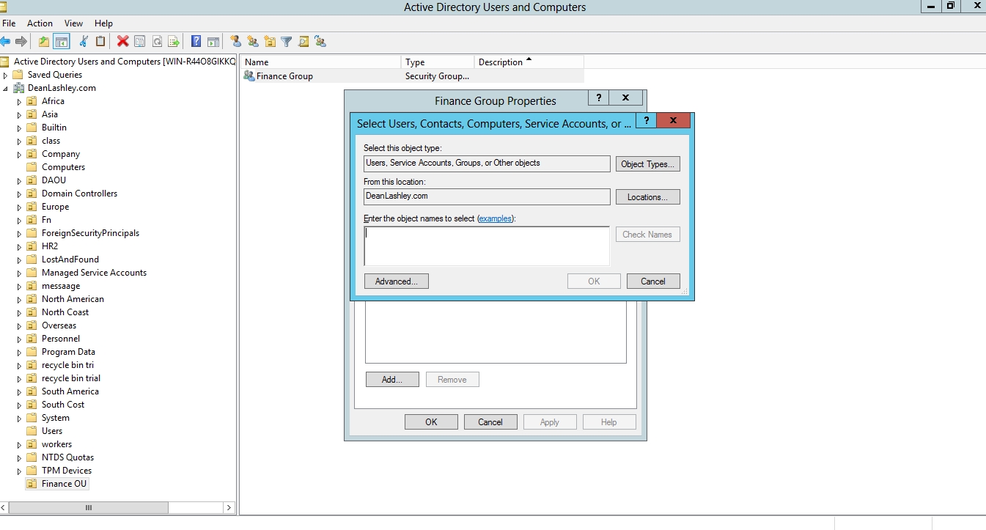Click the Up one level folder icon
This screenshot has width=986, height=530.
tap(44, 42)
